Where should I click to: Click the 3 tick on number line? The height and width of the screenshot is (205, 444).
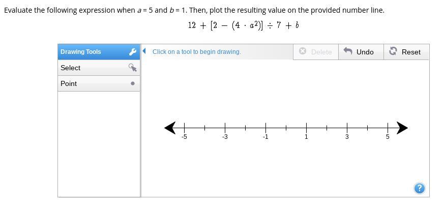[347, 128]
